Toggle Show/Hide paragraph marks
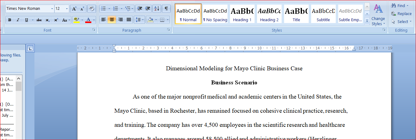416x140 pixels. coord(166,9)
